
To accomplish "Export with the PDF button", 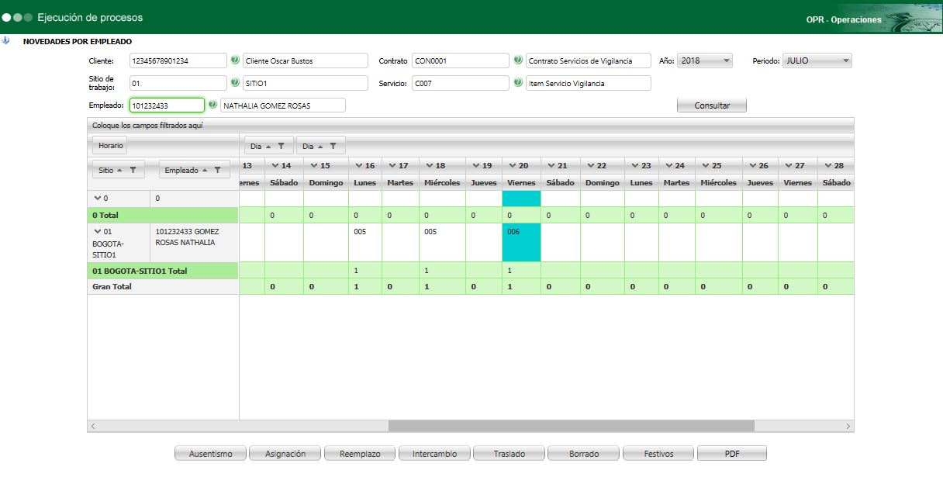I will coord(732,454).
